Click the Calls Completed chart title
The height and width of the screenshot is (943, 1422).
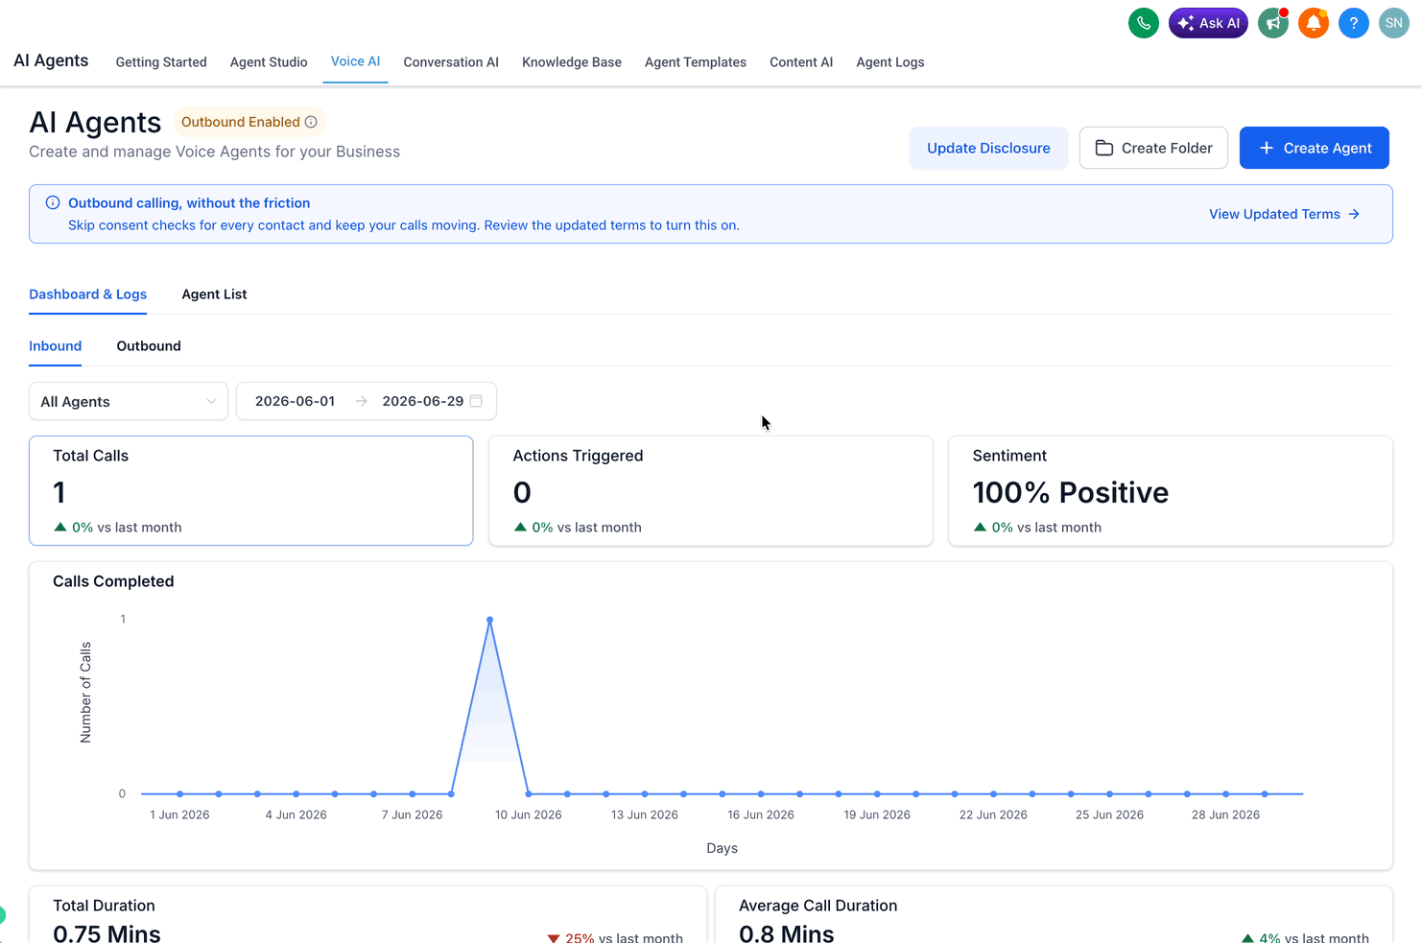113,581
